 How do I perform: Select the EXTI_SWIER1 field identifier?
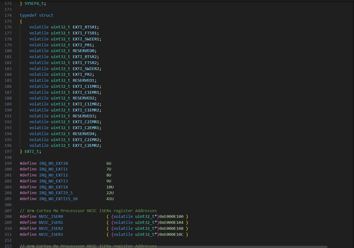pos(86,39)
